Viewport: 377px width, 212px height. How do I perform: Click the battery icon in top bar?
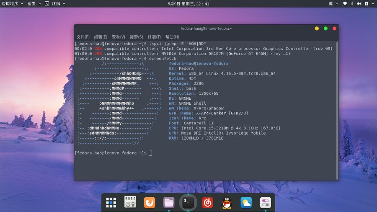pyautogui.click(x=367, y=4)
